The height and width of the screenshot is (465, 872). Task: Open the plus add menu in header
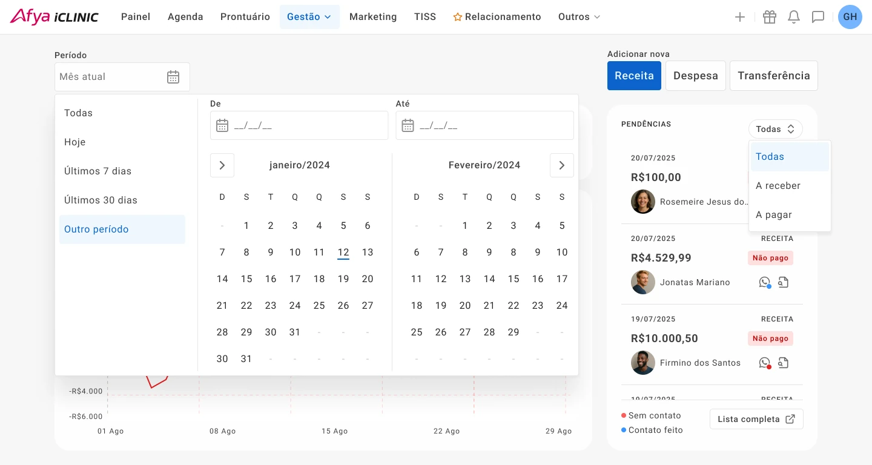(x=740, y=17)
